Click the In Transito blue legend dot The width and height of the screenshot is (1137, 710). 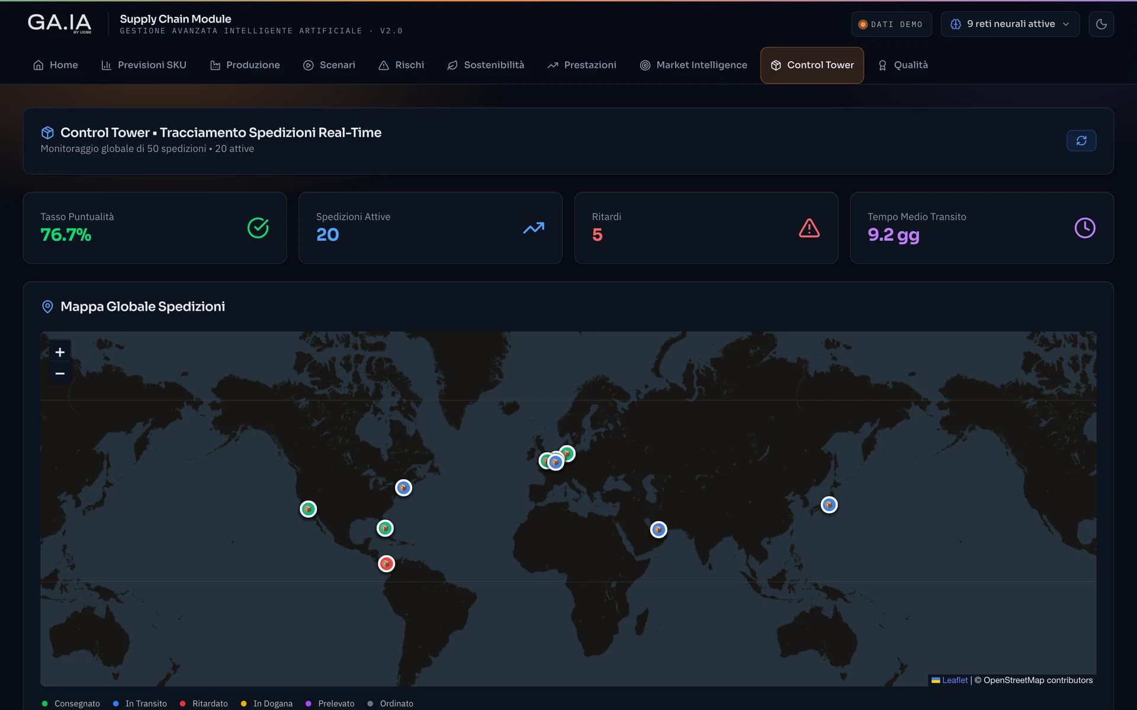tap(115, 703)
